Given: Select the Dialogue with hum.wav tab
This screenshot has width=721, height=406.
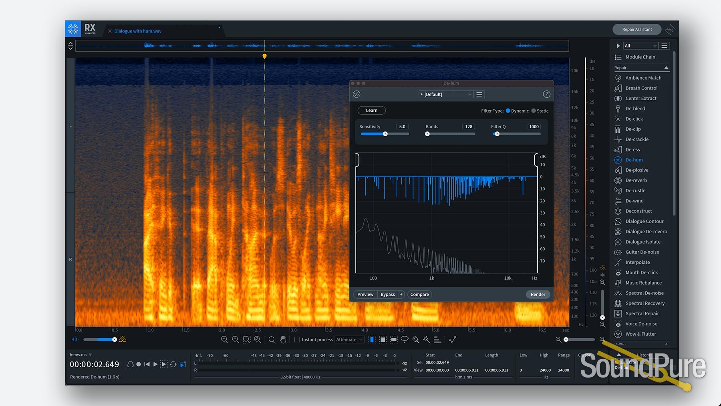Looking at the screenshot, I should pos(138,31).
